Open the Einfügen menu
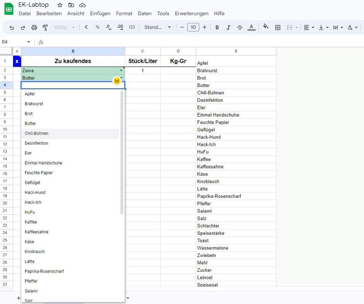 (100, 14)
